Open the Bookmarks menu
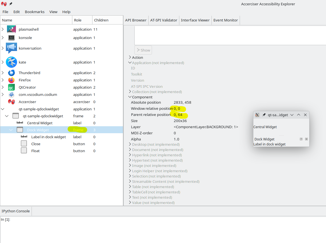 pos(35,12)
